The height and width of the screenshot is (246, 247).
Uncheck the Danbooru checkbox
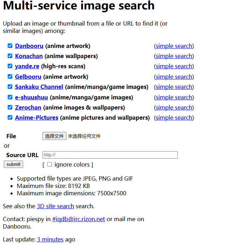(x=10, y=46)
